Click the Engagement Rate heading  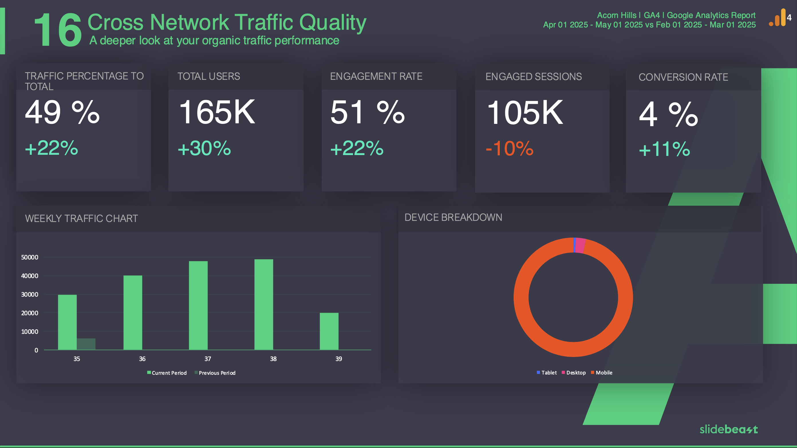click(x=376, y=76)
